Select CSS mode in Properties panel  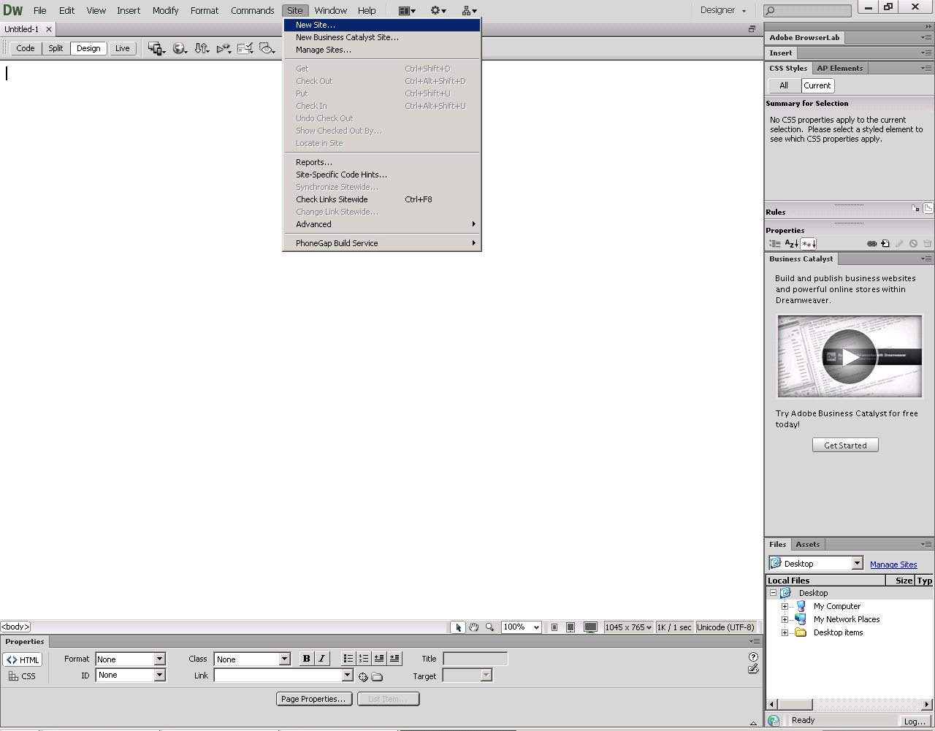(x=23, y=676)
